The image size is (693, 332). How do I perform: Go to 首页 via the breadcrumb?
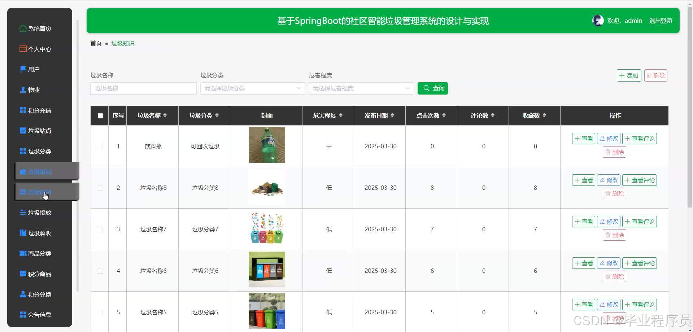[x=96, y=43]
